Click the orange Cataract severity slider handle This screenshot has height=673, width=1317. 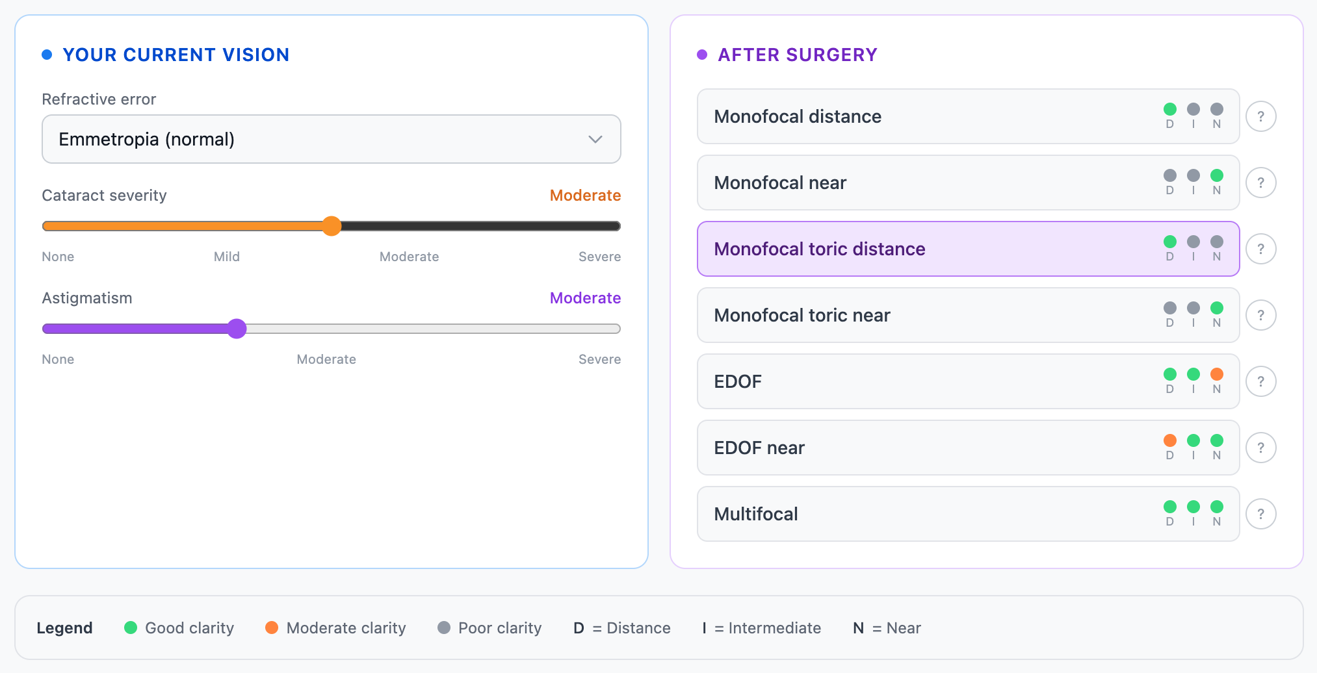[332, 226]
